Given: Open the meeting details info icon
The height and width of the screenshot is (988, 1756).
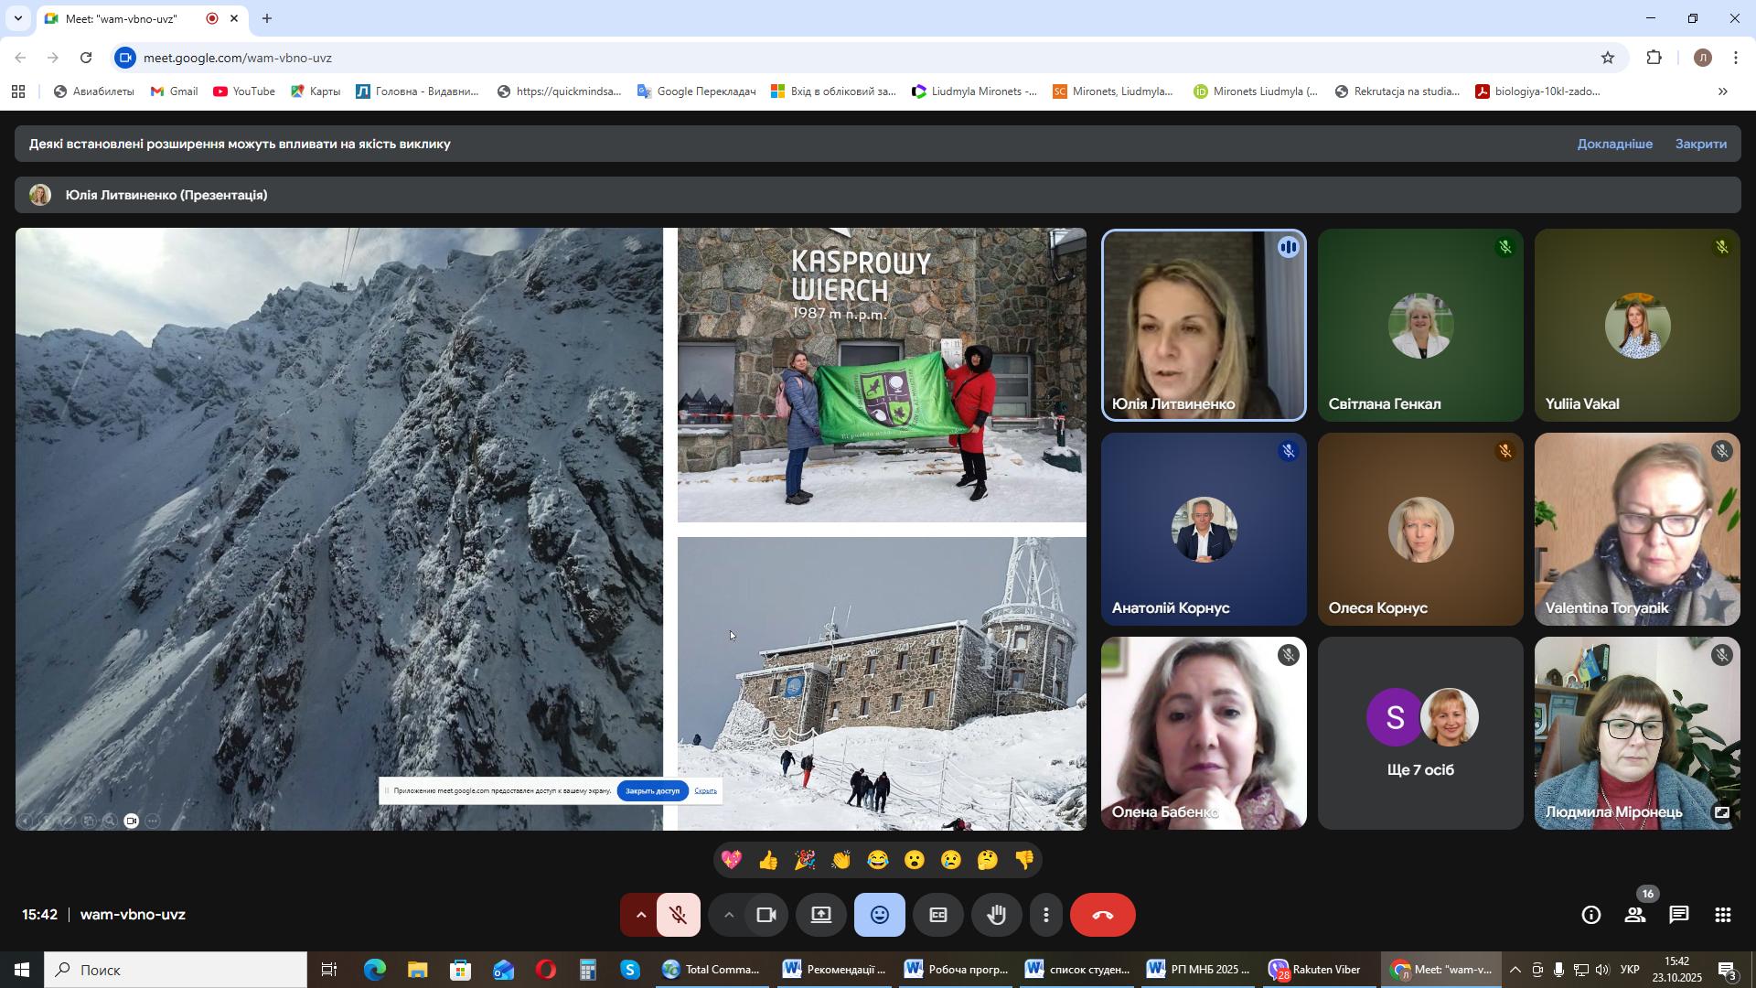Looking at the screenshot, I should coord(1591,916).
